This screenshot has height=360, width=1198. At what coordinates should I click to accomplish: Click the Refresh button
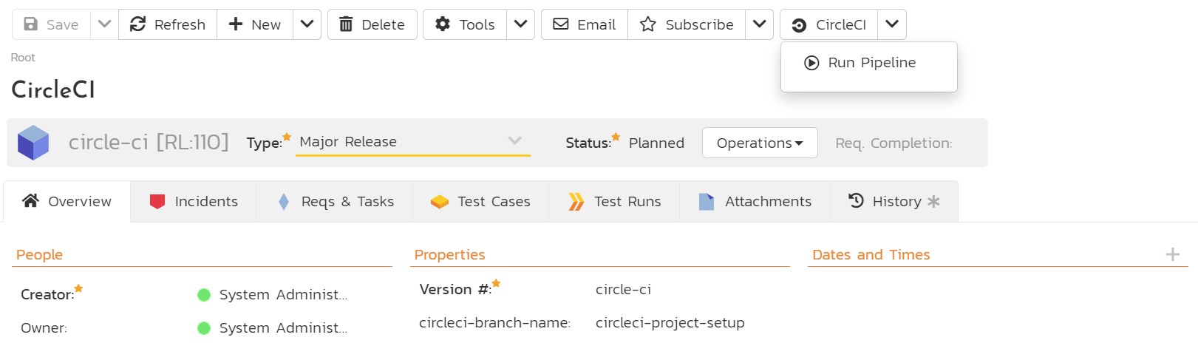[x=168, y=24]
